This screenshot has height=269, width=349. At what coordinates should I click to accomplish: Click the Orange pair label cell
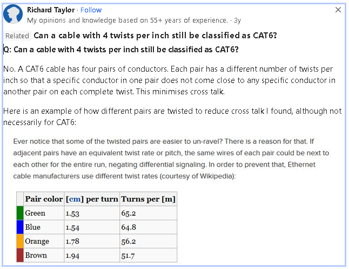coord(37,241)
